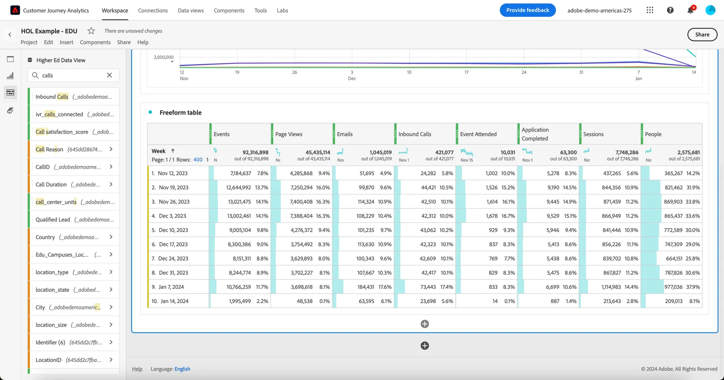Open the notifications bell
The image size is (724, 380).
(690, 10)
